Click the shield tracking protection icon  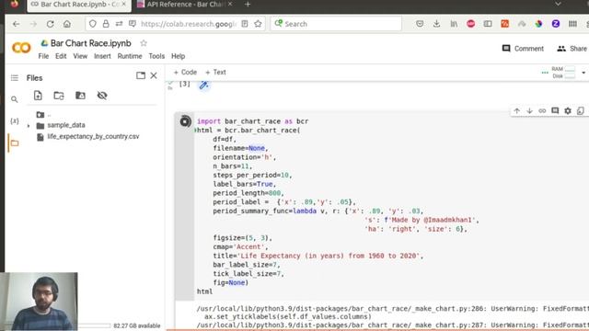click(92, 24)
